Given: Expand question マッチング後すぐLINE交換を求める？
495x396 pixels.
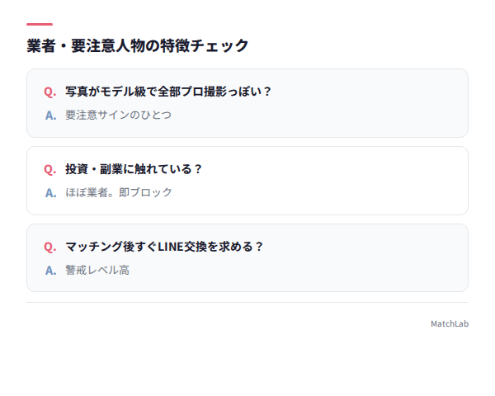Looking at the screenshot, I should [x=164, y=247].
